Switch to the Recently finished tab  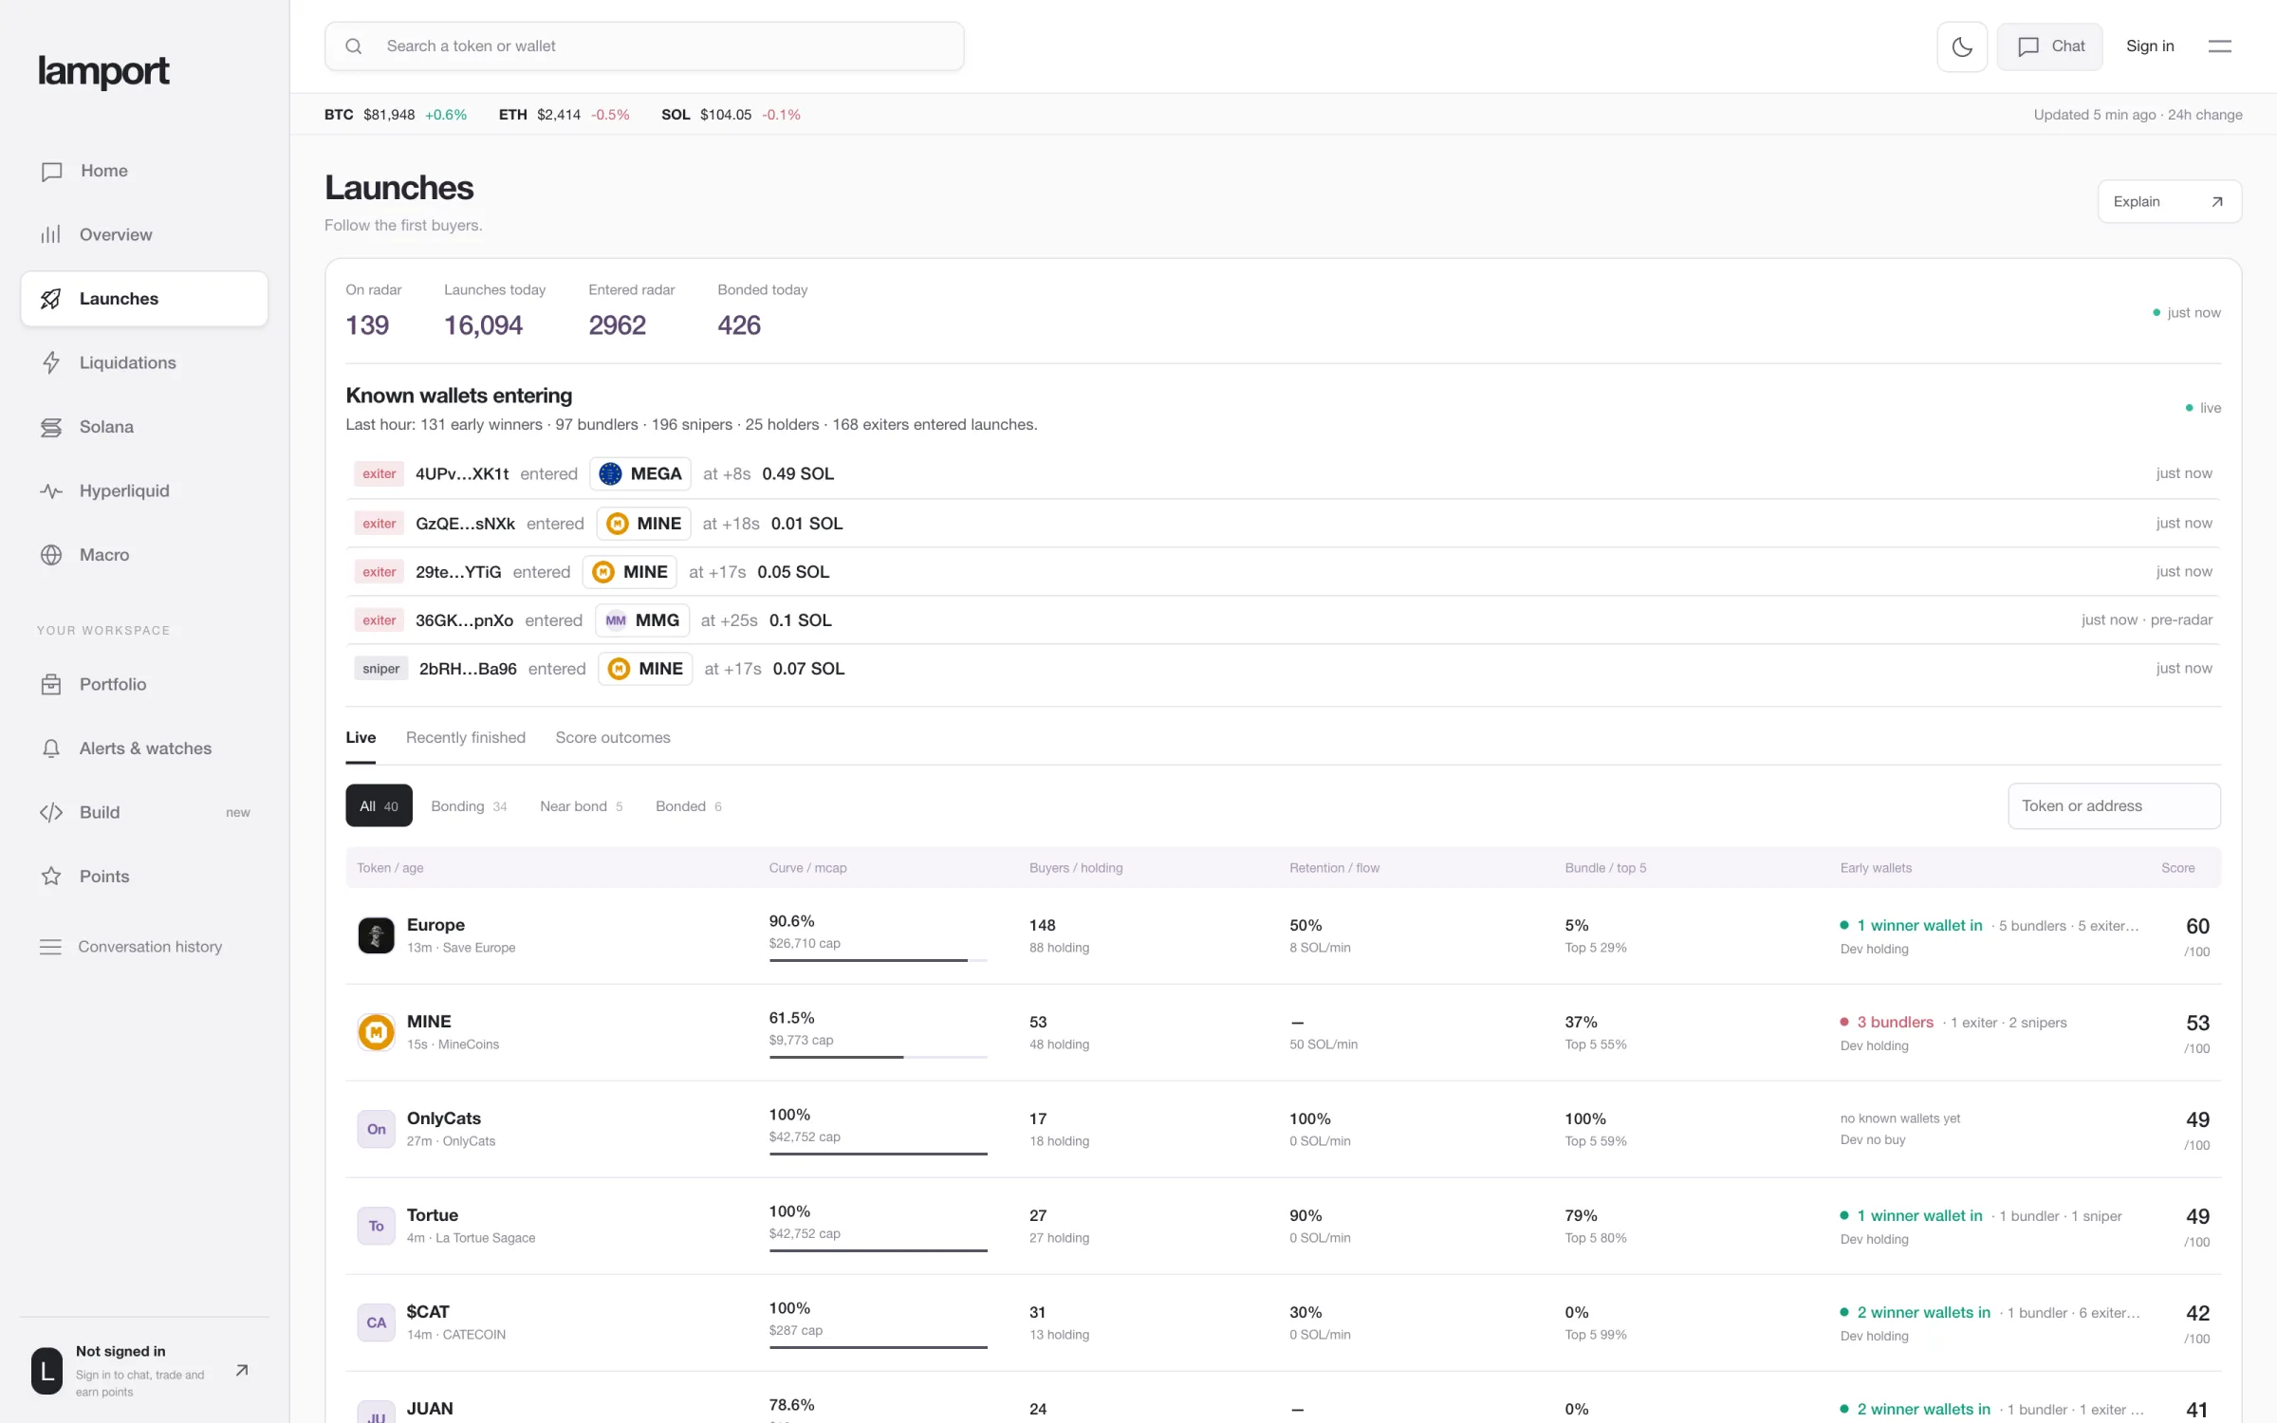(x=466, y=737)
